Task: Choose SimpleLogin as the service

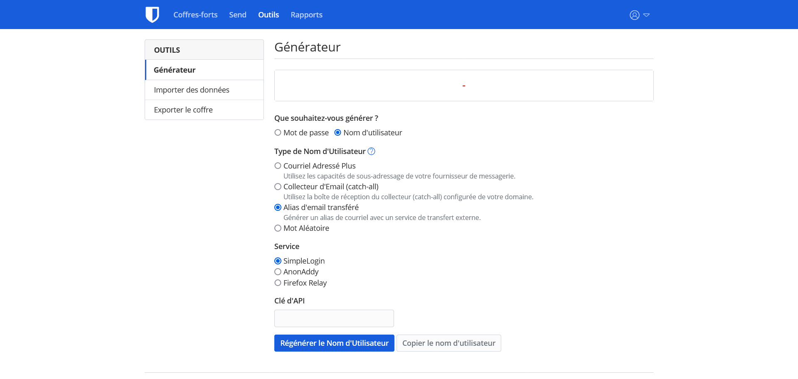Action: pyautogui.click(x=278, y=261)
